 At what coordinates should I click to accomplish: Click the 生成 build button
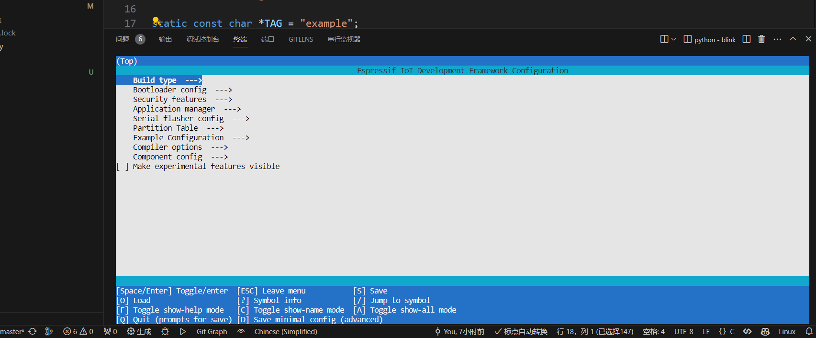pyautogui.click(x=139, y=331)
